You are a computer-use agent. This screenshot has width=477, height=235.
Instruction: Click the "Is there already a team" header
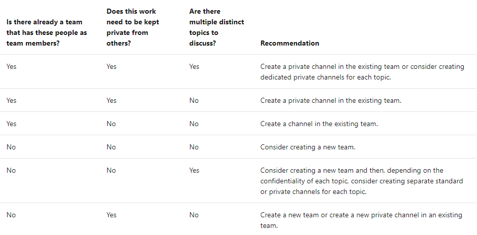click(x=44, y=32)
